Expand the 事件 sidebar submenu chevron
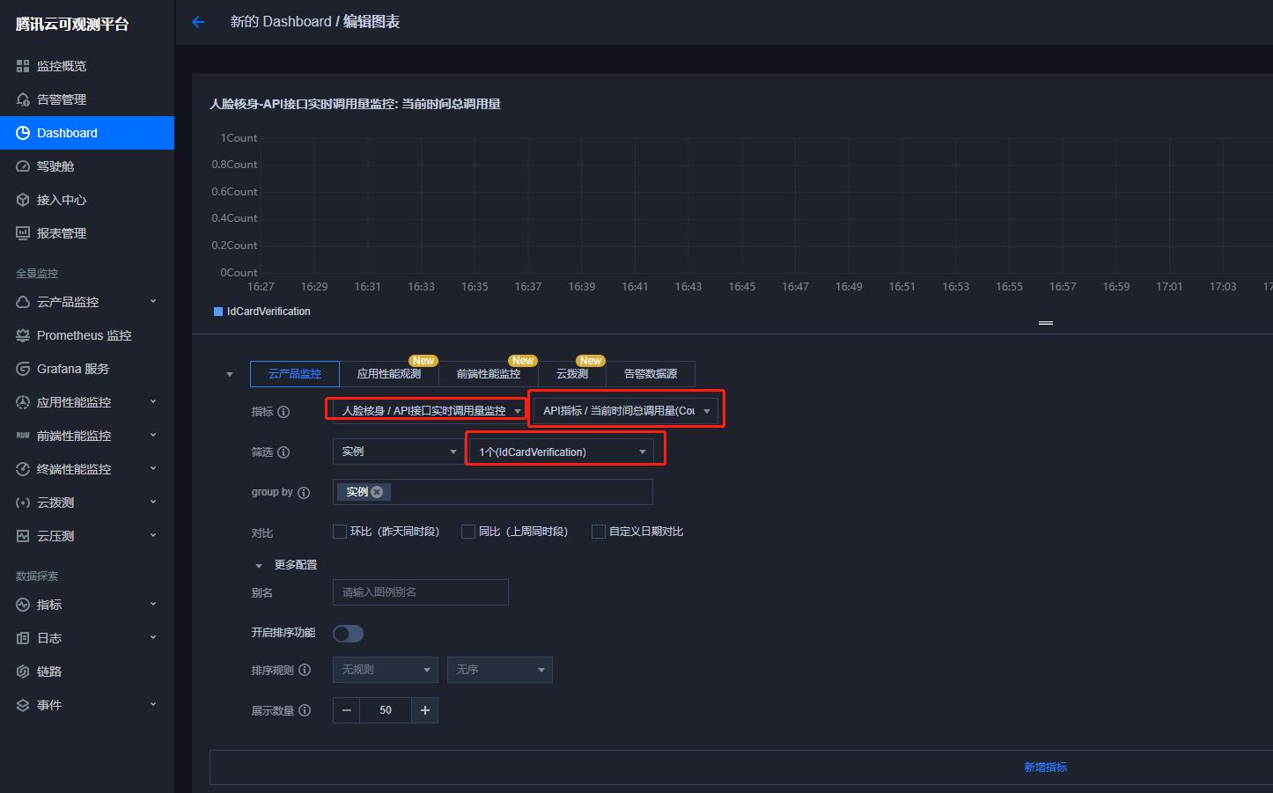This screenshot has height=793, width=1273. [x=153, y=704]
